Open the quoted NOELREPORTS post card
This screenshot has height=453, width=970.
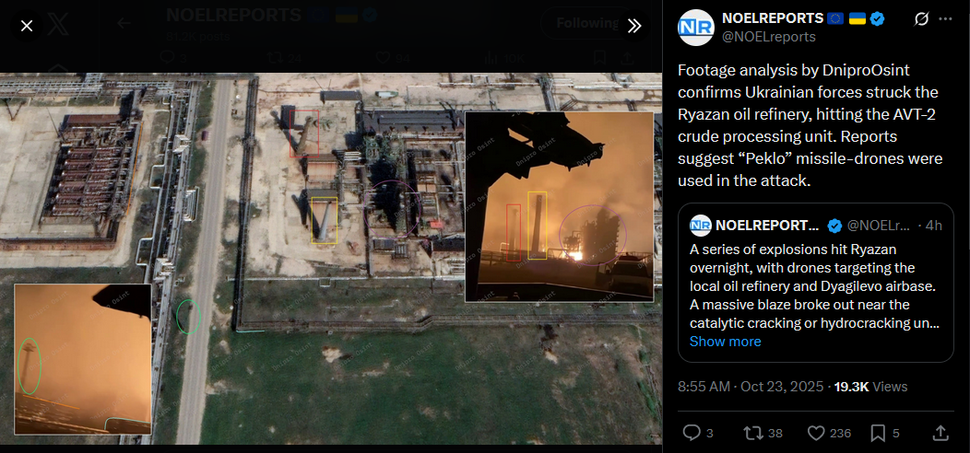click(x=816, y=283)
